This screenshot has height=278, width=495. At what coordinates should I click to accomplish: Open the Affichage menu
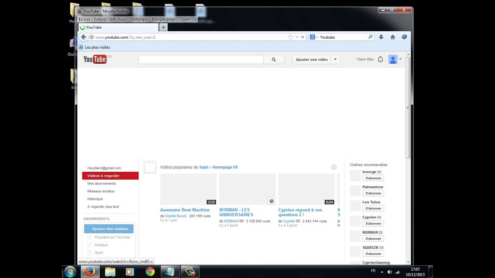coord(118,19)
